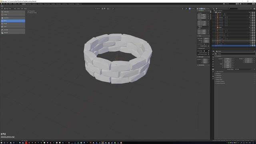Open the 3D viewport editor type menu
The image size is (256, 144).
2,9
